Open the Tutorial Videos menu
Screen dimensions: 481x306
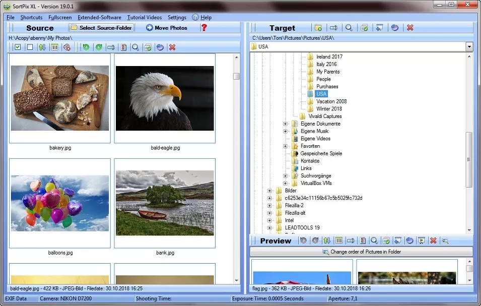145,18
